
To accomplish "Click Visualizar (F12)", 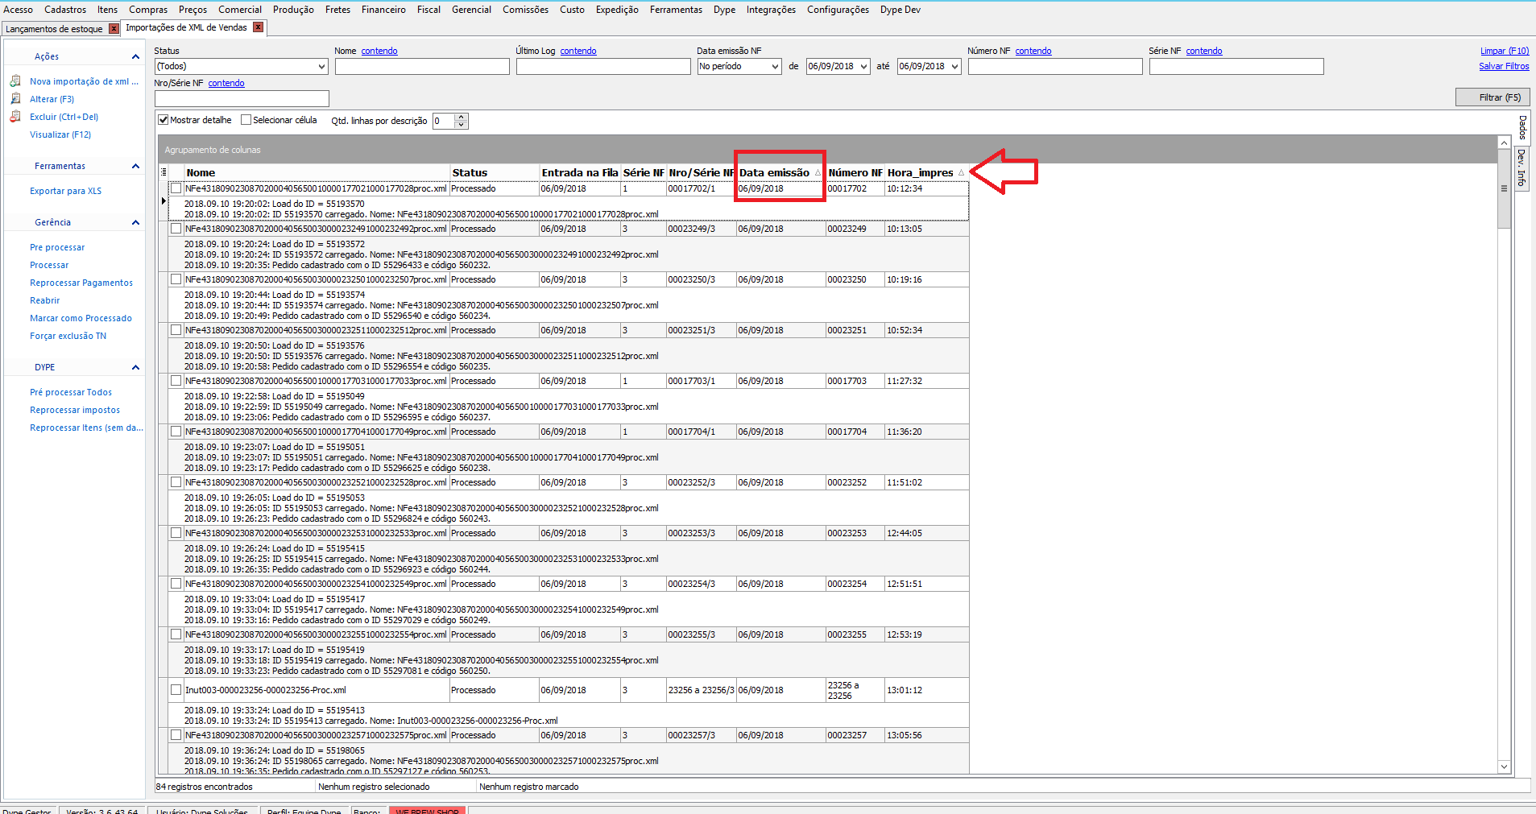I will [60, 134].
